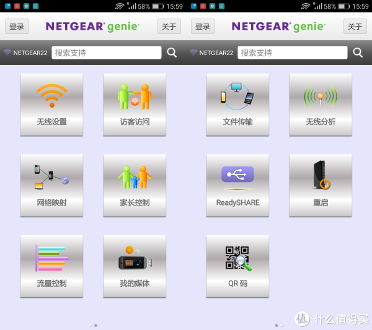Open 流量控制 traffic meter tile
Image resolution: width=372 pixels, height=330 pixels.
[x=51, y=266]
